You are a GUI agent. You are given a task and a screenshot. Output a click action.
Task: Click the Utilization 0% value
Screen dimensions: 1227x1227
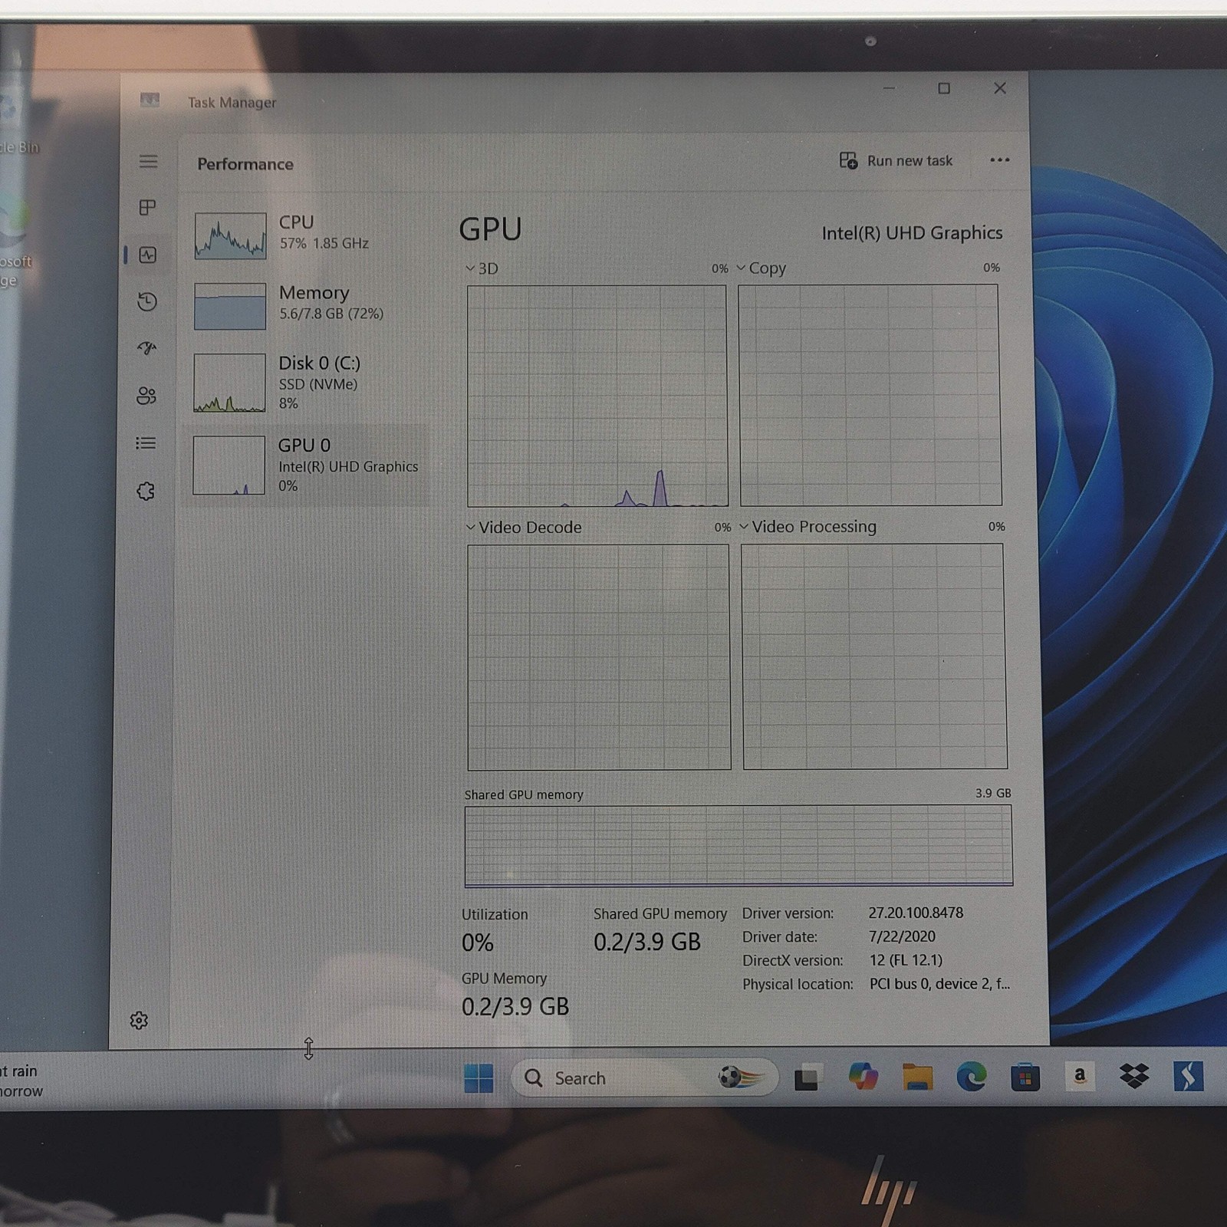click(x=478, y=942)
